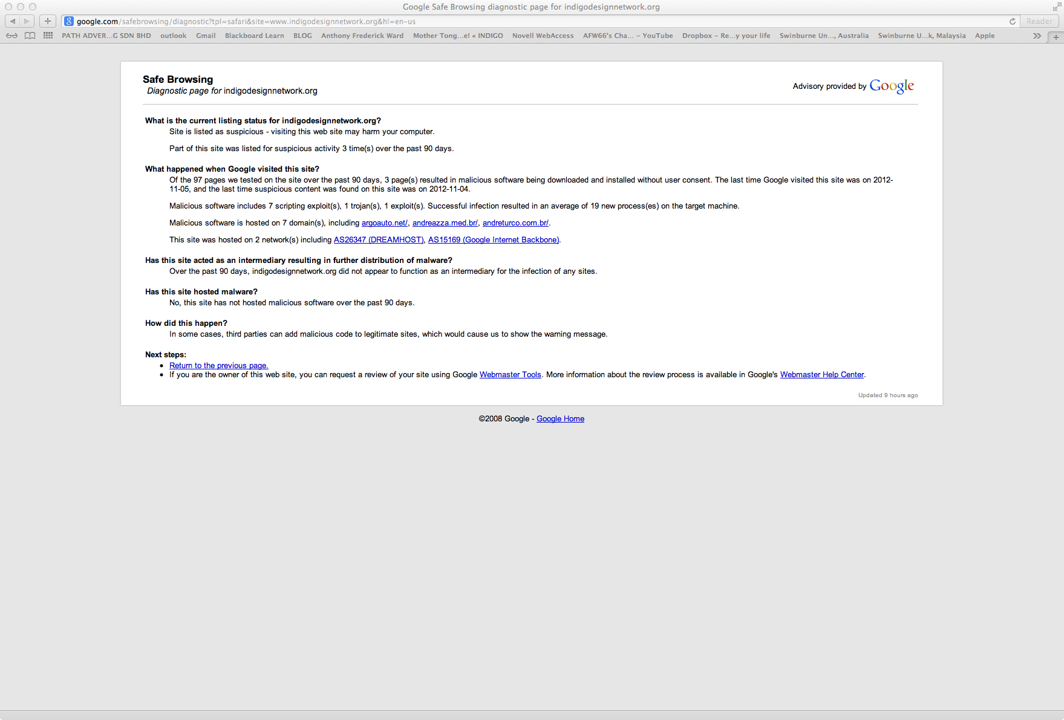Show bookmarks with the open book icon
This screenshot has height=720, width=1064.
pos(30,36)
